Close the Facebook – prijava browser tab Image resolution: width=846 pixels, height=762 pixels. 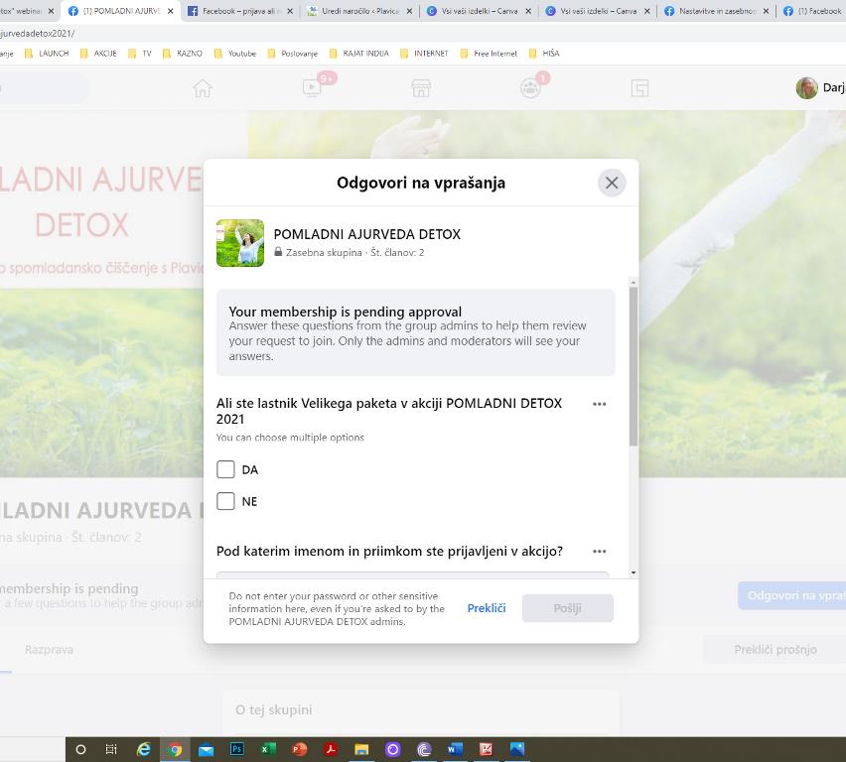click(290, 11)
